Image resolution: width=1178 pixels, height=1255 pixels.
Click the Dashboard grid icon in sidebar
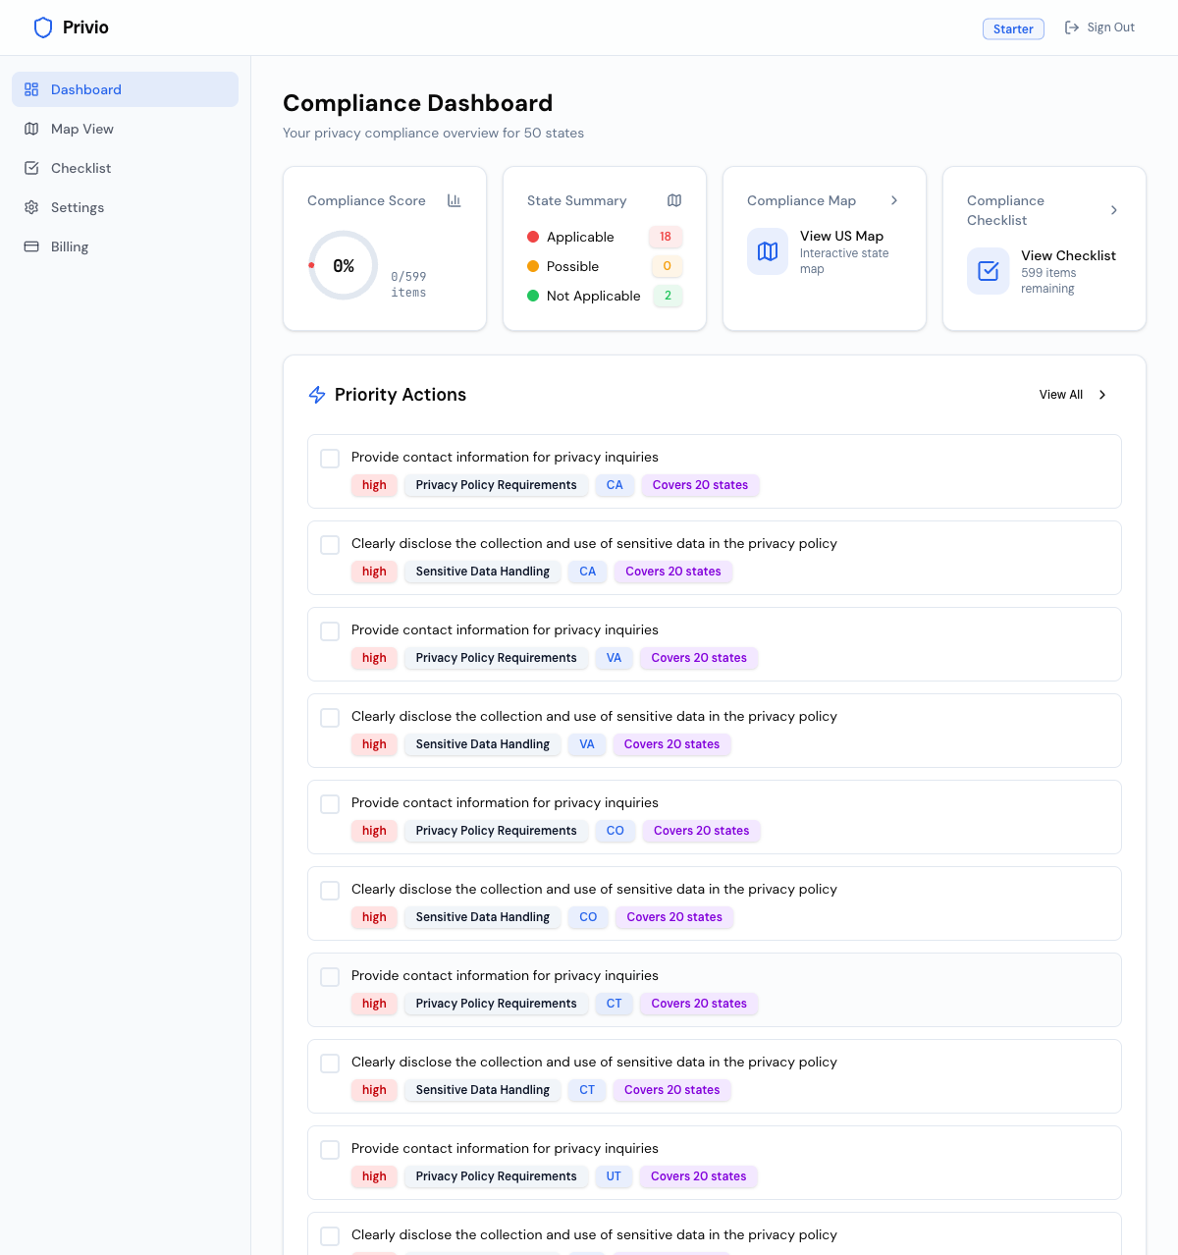pos(31,89)
